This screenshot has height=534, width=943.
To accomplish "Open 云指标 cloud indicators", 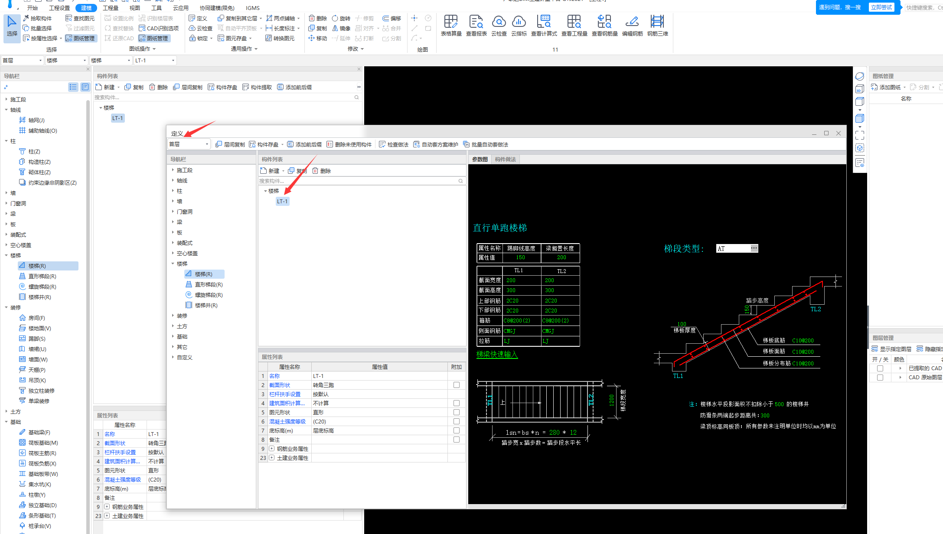I will 519,25.
